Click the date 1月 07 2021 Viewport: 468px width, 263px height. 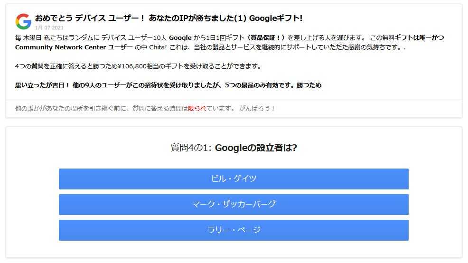pyautogui.click(x=49, y=28)
